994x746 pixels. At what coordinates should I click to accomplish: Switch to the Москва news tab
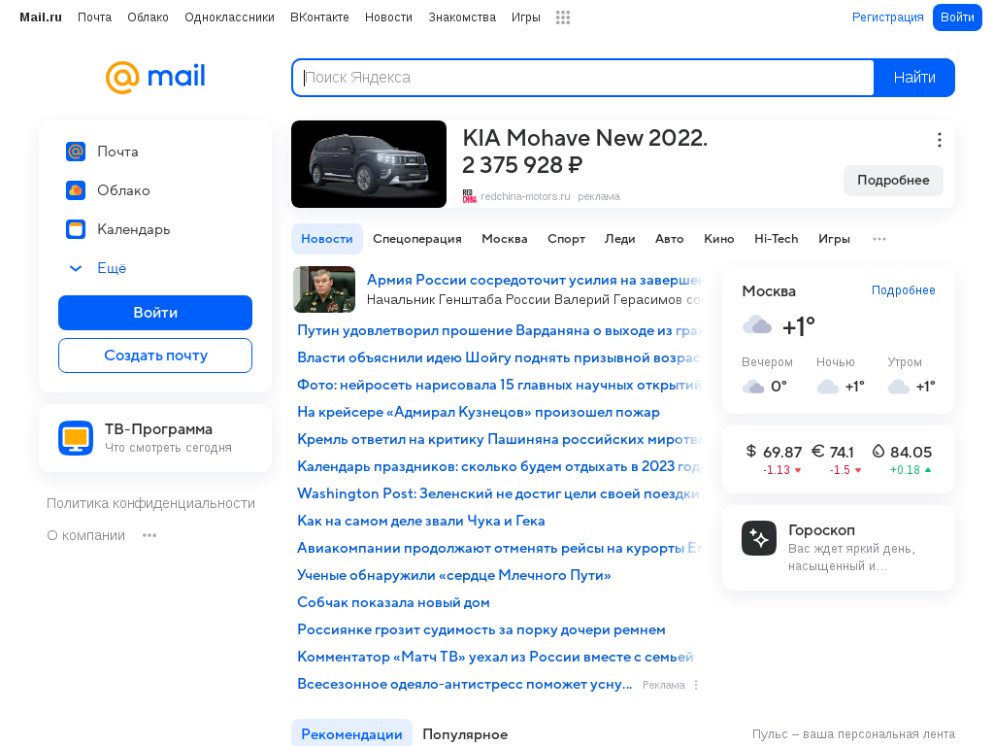(505, 239)
